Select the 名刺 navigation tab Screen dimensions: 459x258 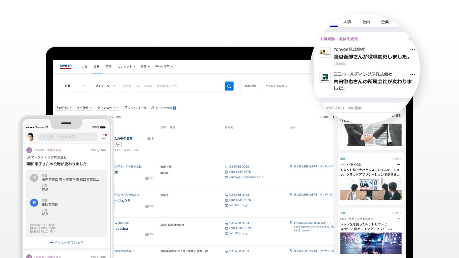pos(96,67)
